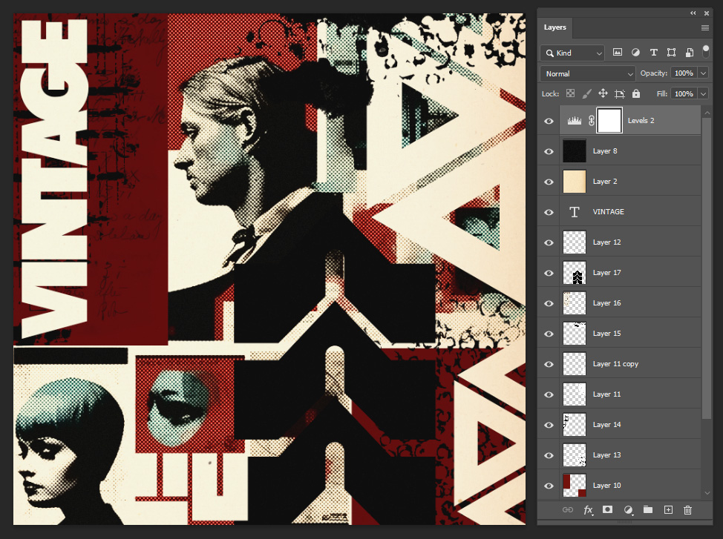Open the Kind filter dropdown
The image size is (723, 539).
572,53
